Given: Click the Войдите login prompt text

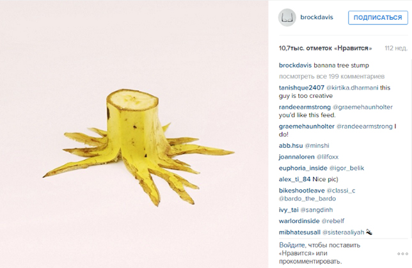Looking at the screenshot, I should point(319,253).
